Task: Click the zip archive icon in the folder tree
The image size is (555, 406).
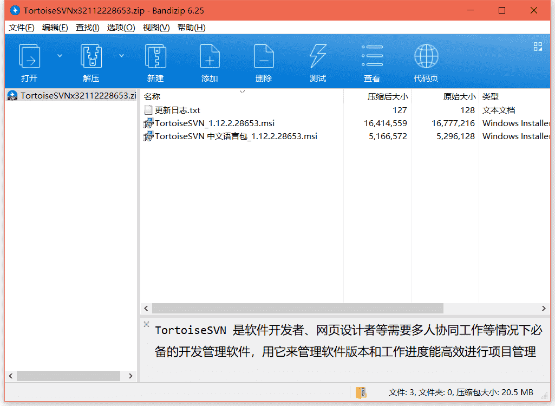Action: coord(12,96)
